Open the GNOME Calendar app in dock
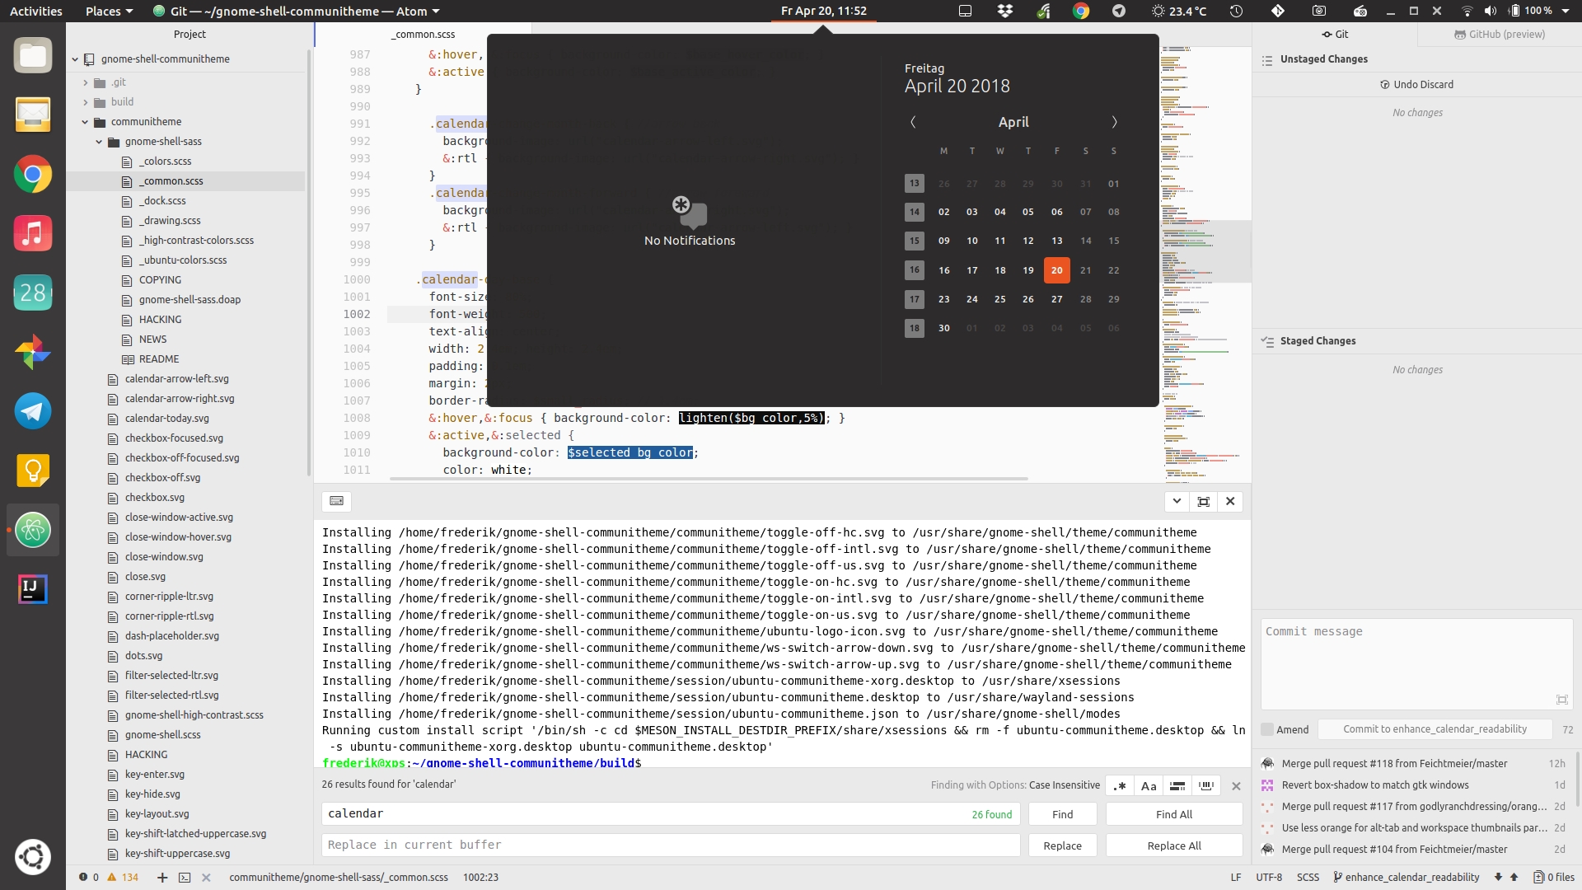Viewport: 1582px width, 890px height. pos(31,293)
